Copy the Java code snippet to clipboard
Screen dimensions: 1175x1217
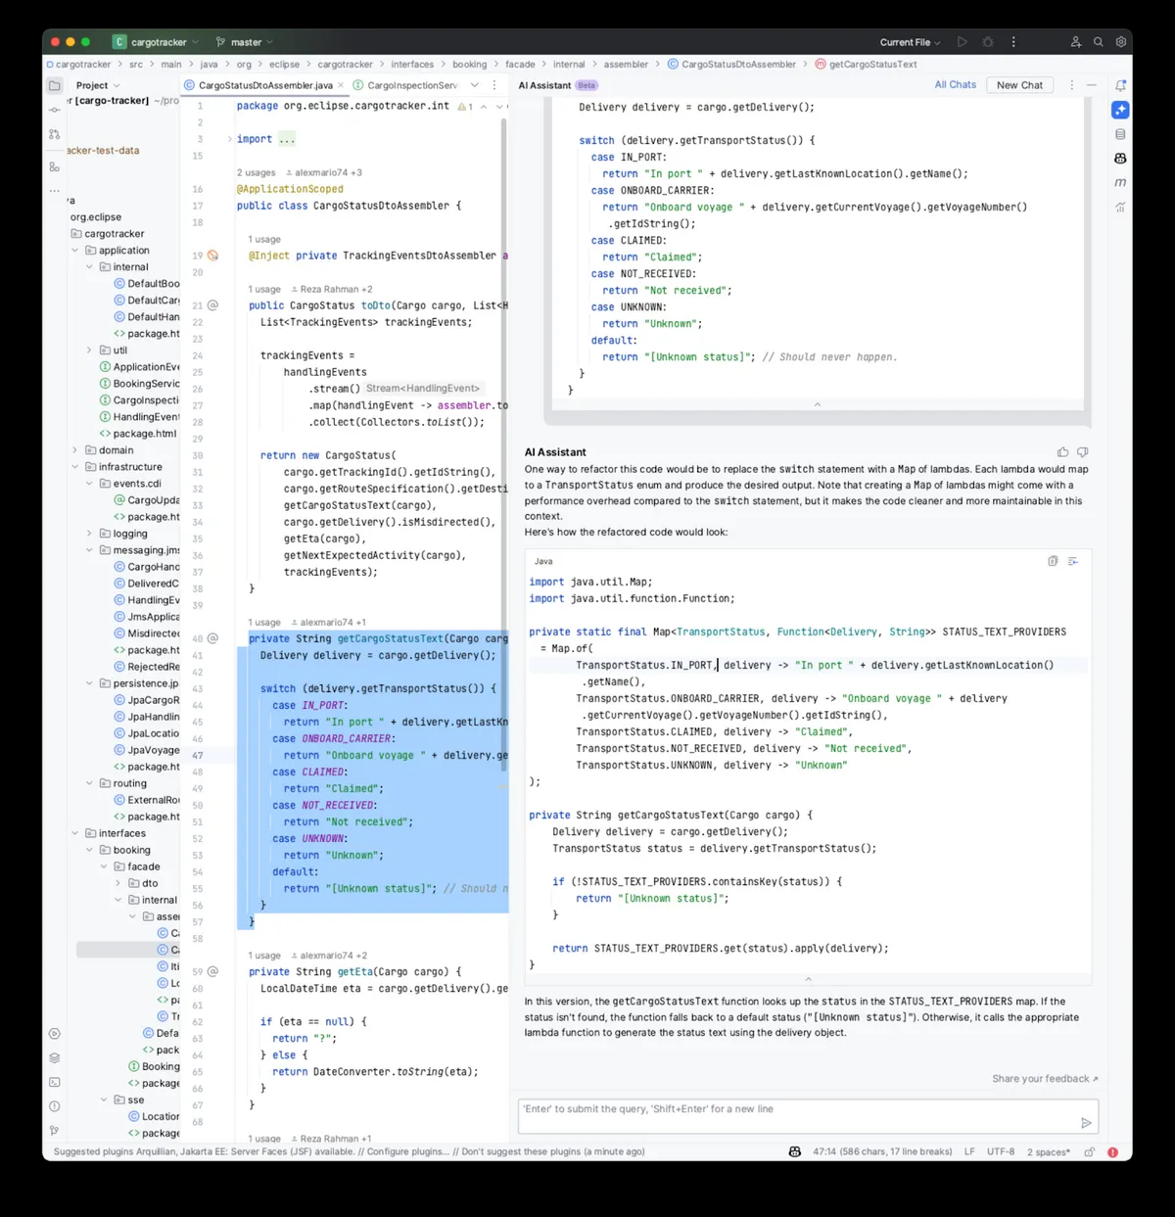[1053, 561]
